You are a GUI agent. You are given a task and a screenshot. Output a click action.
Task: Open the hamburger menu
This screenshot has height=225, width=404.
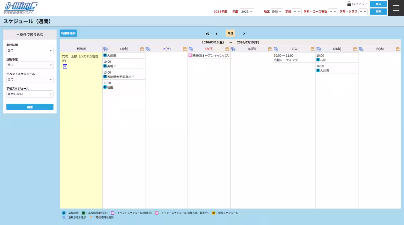pos(396,8)
